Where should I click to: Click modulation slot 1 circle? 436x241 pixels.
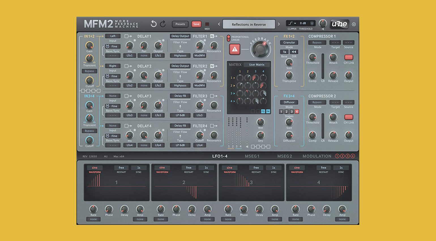(x=337, y=156)
